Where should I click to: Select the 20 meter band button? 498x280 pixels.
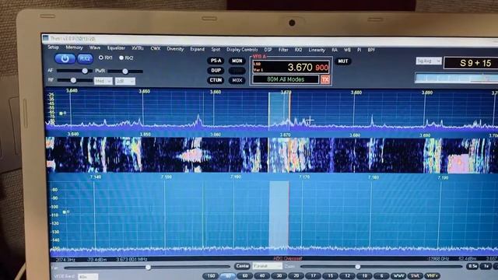coord(296,276)
